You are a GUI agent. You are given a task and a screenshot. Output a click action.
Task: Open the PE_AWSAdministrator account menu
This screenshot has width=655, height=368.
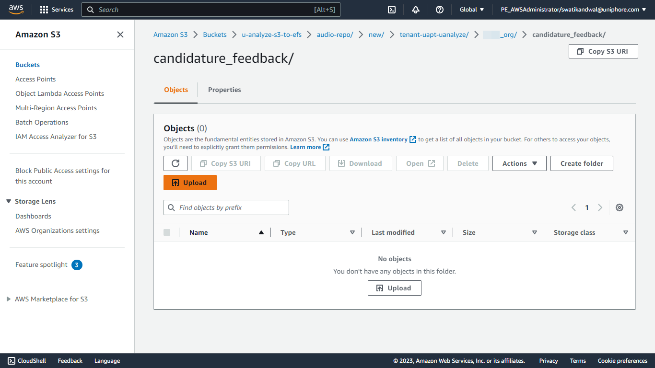[573, 10]
